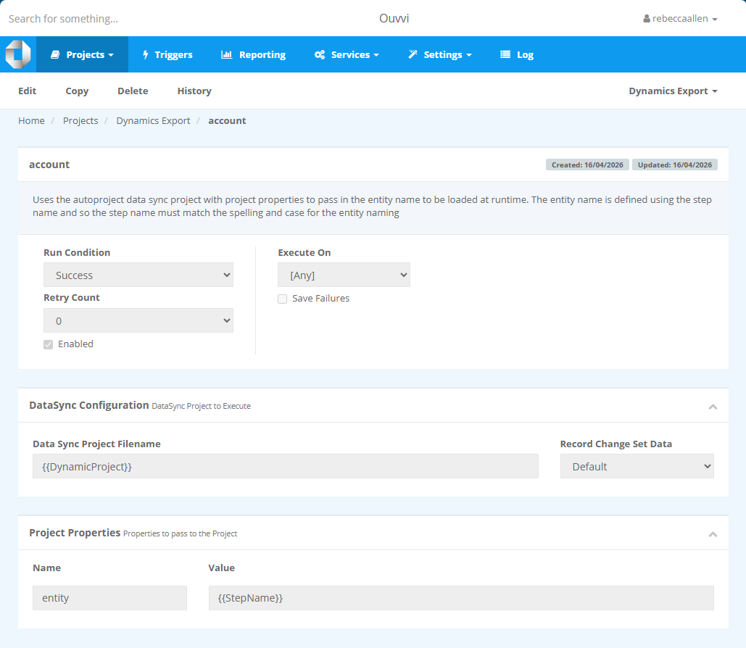Open the Projects menu
The width and height of the screenshot is (746, 648).
[x=82, y=54]
